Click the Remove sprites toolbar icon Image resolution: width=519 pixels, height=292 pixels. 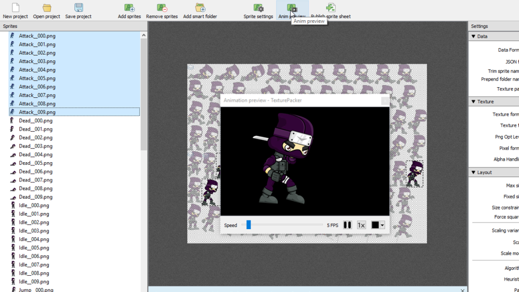[162, 8]
